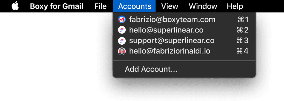The image size is (284, 101).
Task: Open the Boxy for Gmail app menu
Action: pyautogui.click(x=57, y=6)
